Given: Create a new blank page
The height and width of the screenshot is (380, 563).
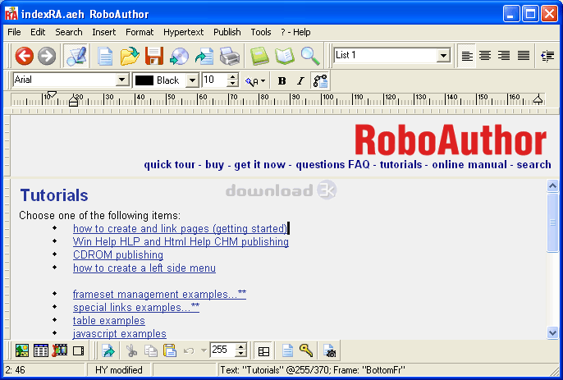Looking at the screenshot, I should click(105, 57).
